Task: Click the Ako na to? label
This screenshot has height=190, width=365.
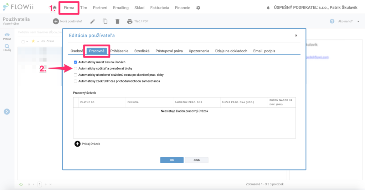Action: [345, 21]
